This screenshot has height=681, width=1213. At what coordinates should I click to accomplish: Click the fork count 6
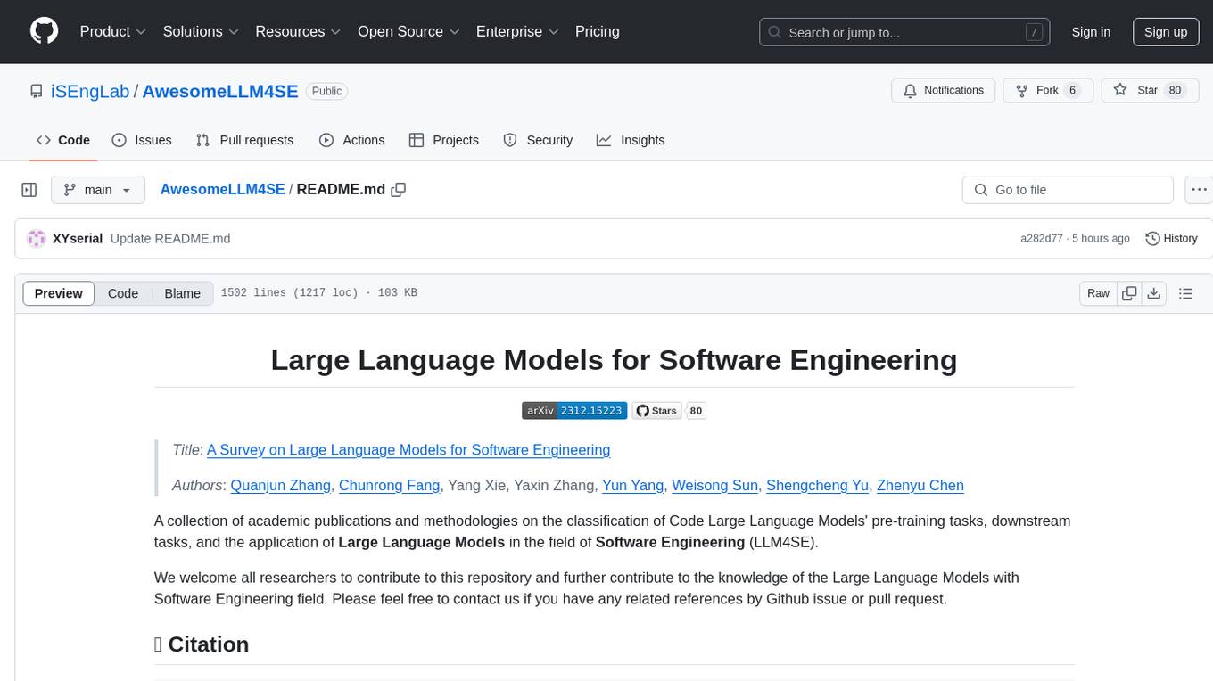[1073, 90]
